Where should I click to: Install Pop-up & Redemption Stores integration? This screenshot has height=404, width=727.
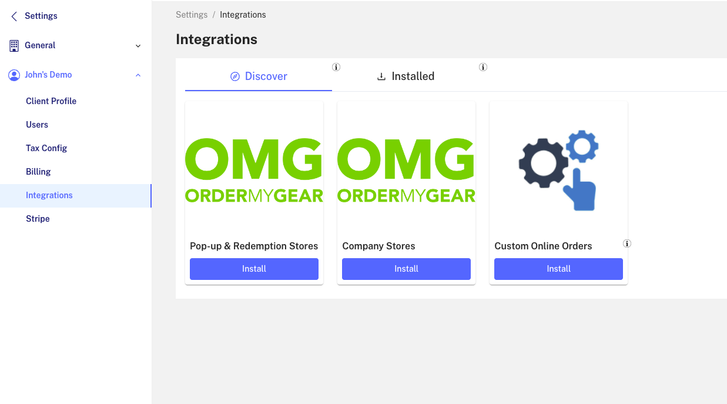[254, 269]
